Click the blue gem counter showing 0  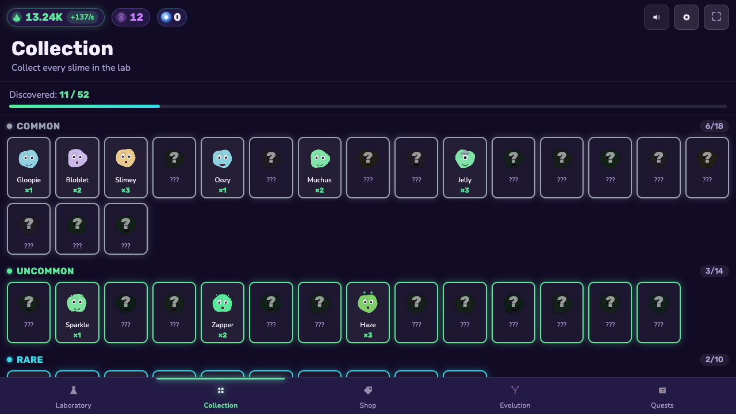click(x=172, y=17)
